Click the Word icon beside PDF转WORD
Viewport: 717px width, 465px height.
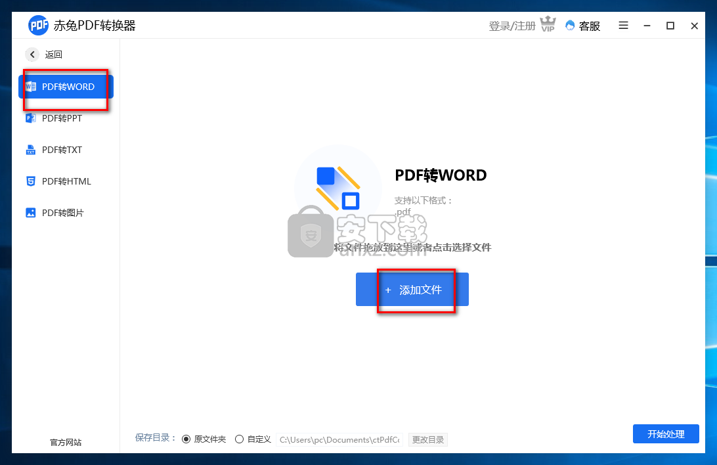pos(31,87)
